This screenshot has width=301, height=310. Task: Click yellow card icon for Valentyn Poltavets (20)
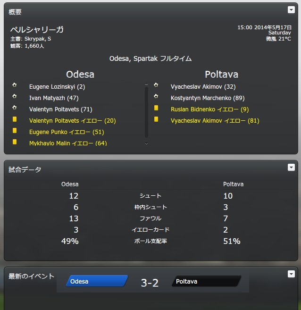point(15,119)
